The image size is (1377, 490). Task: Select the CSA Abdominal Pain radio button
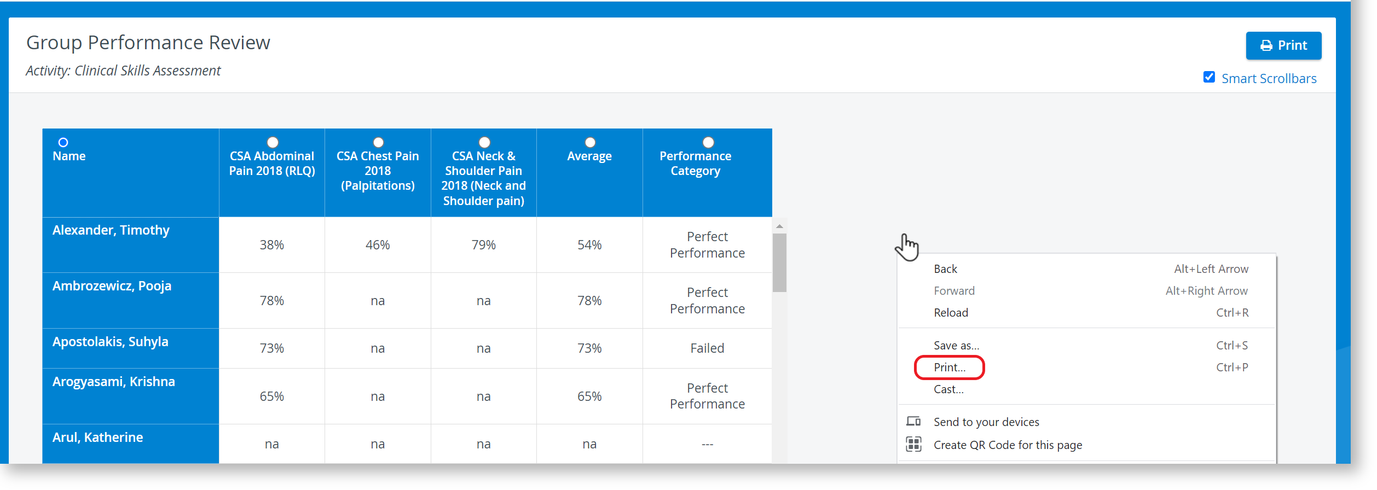point(273,142)
